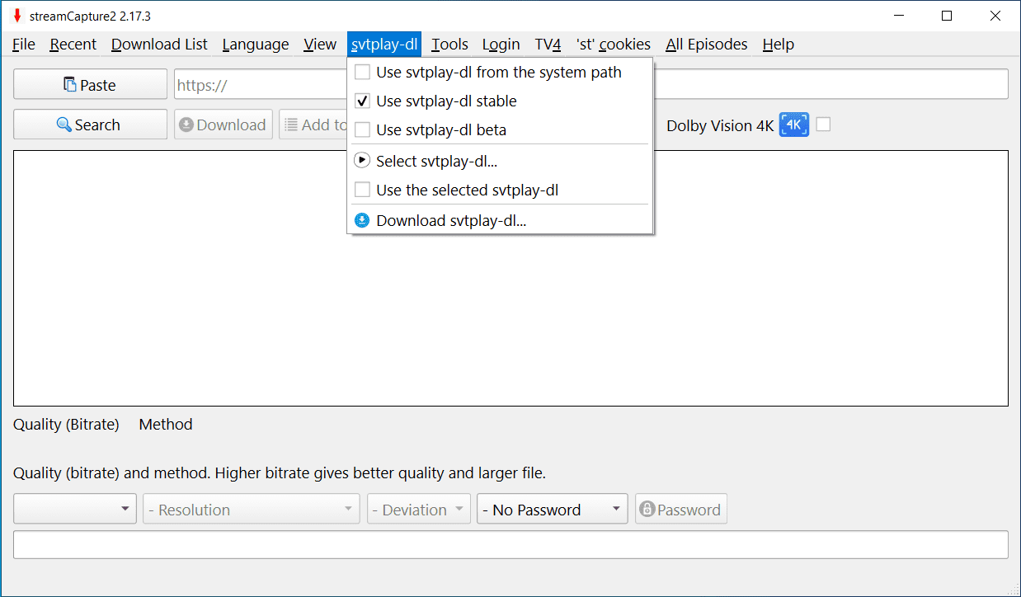
Task: Click the streamCapture2 red arrow app icon
Action: click(x=16, y=16)
